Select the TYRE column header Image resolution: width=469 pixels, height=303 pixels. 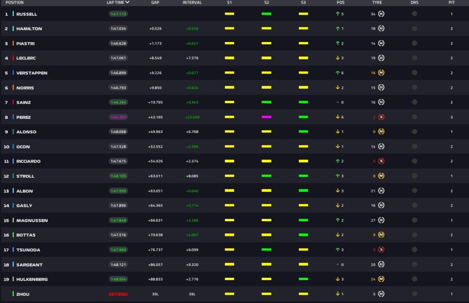pos(377,2)
